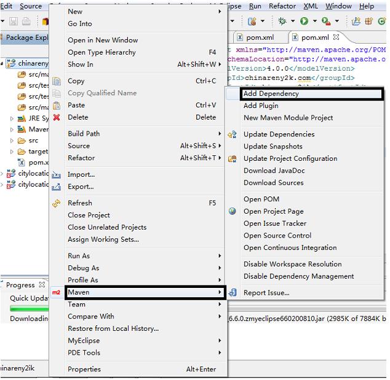The width and height of the screenshot is (390, 380).
Task: Click the Import icon in context menu
Action: 56,175
